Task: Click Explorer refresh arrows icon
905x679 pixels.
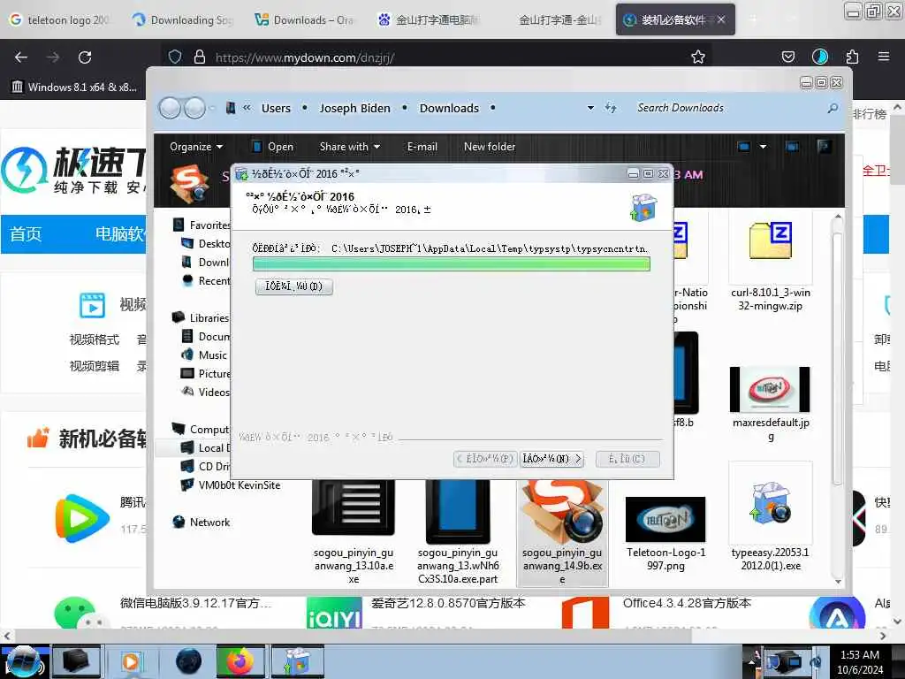Action: pyautogui.click(x=611, y=107)
